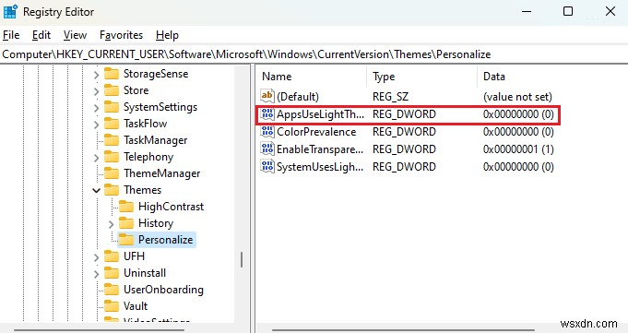Click the registry path address bar
The image size is (628, 333).
[x=314, y=54]
